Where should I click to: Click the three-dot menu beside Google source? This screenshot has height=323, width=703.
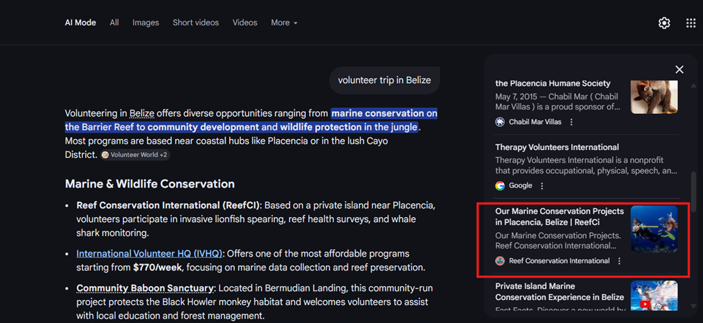(x=542, y=186)
